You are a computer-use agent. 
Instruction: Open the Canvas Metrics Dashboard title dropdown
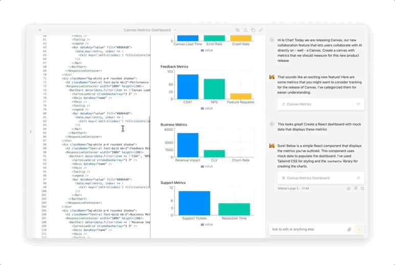click(175, 30)
